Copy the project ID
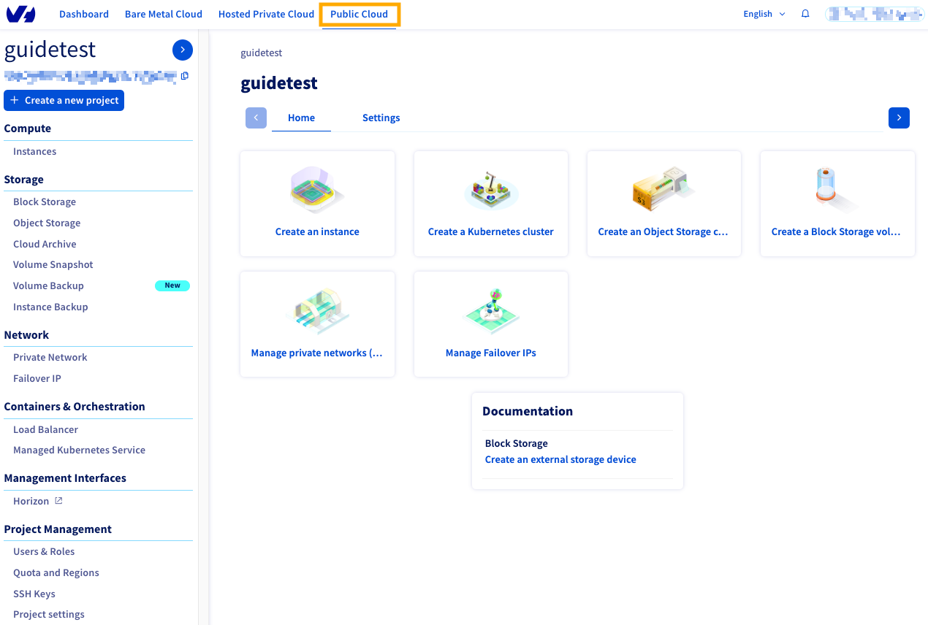The width and height of the screenshot is (928, 625). coord(184,76)
